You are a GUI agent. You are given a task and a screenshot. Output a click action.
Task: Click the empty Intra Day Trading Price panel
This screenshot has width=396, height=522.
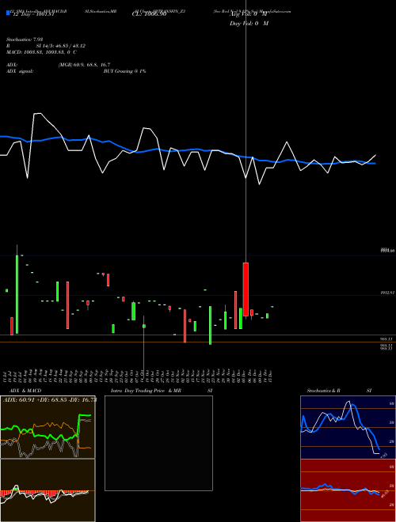pos(158,443)
